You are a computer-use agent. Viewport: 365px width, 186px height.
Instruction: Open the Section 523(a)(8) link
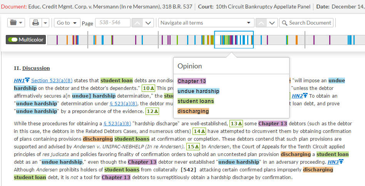click(x=52, y=81)
